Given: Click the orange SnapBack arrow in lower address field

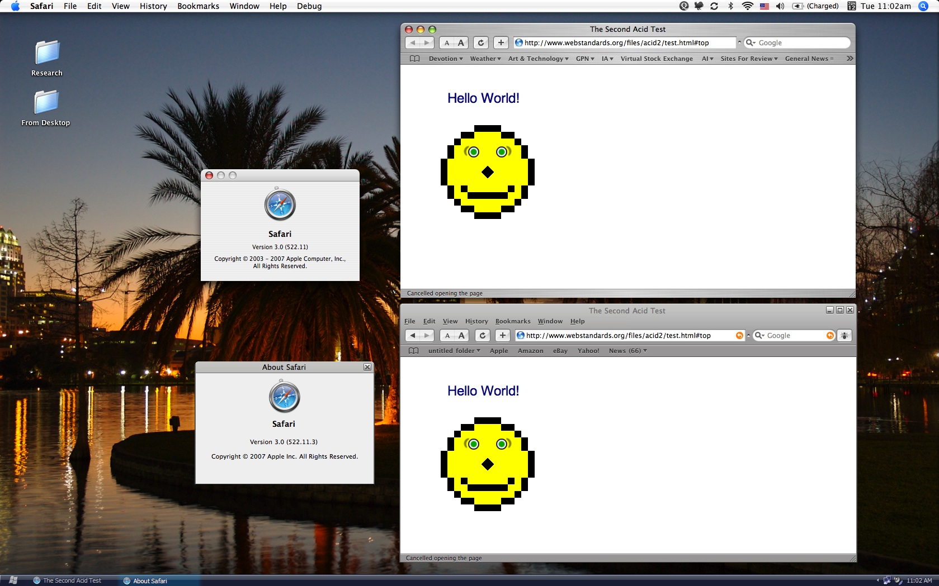Looking at the screenshot, I should coord(739,335).
